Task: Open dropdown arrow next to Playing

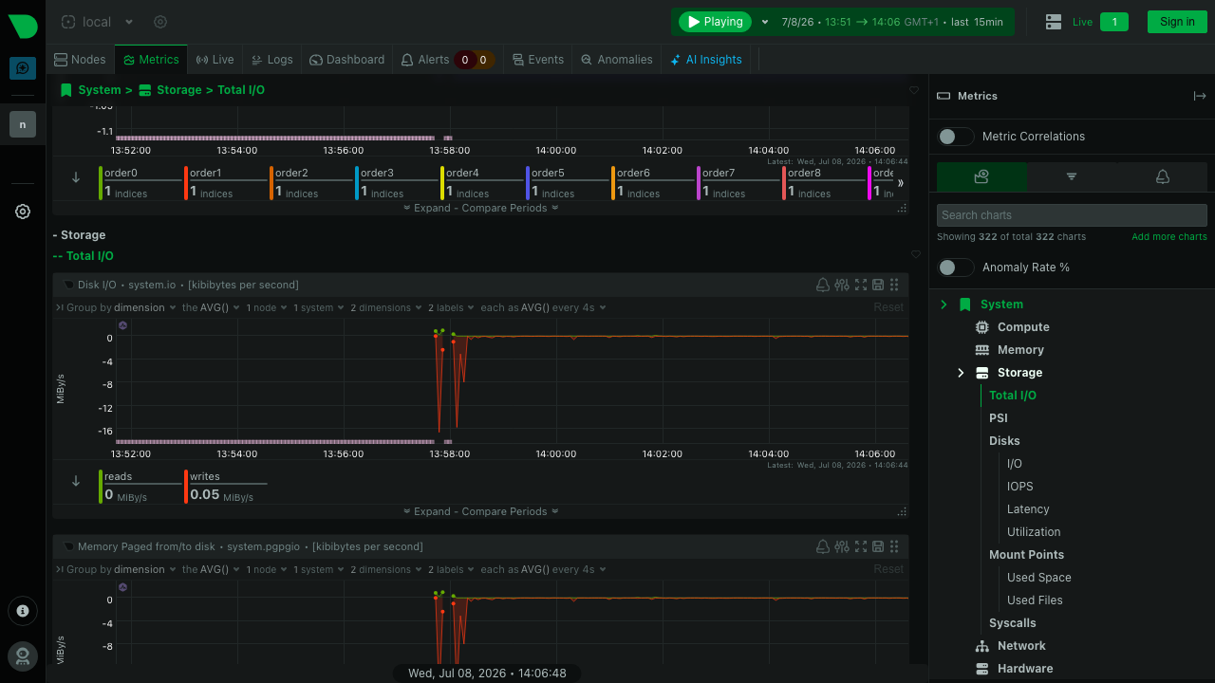Action: pos(765,22)
